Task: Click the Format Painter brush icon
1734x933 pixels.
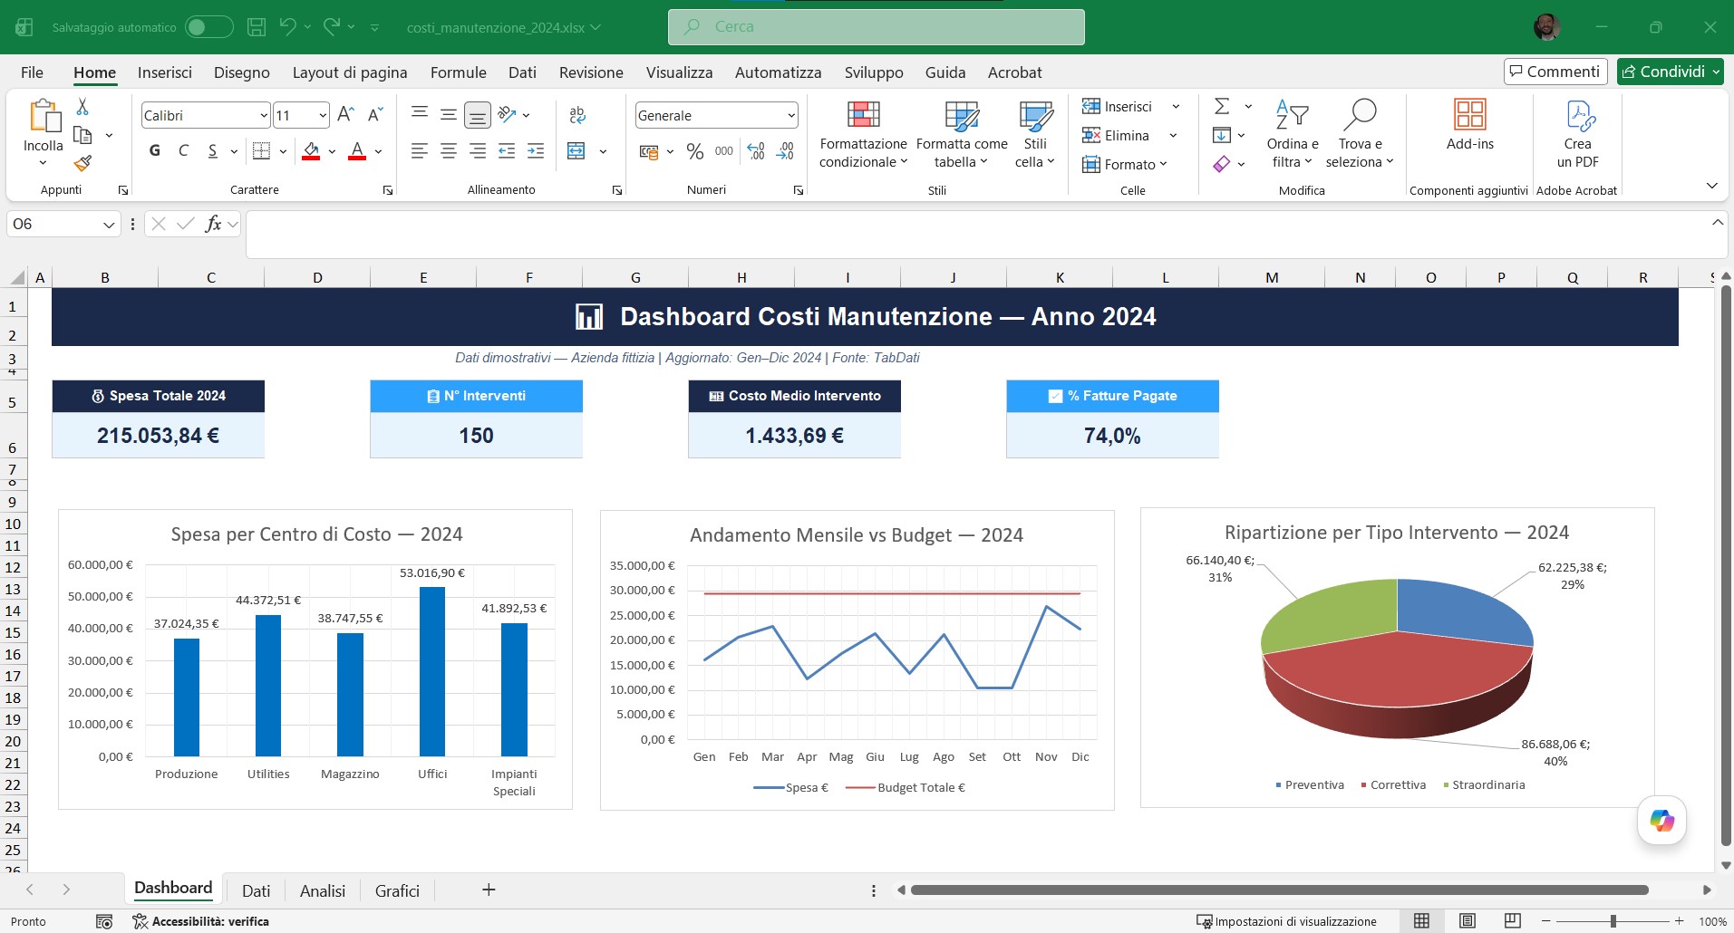Action: click(x=82, y=163)
